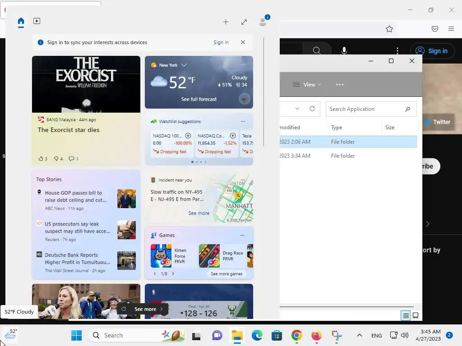Open Games widget more options
This screenshot has width=462, height=346.
(242, 235)
